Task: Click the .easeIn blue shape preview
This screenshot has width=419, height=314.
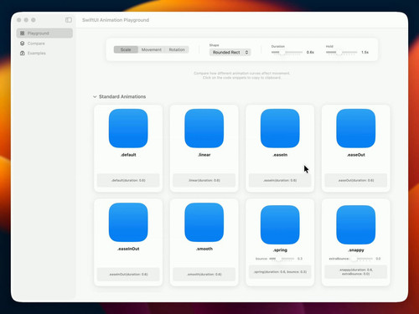Action: coord(280,128)
